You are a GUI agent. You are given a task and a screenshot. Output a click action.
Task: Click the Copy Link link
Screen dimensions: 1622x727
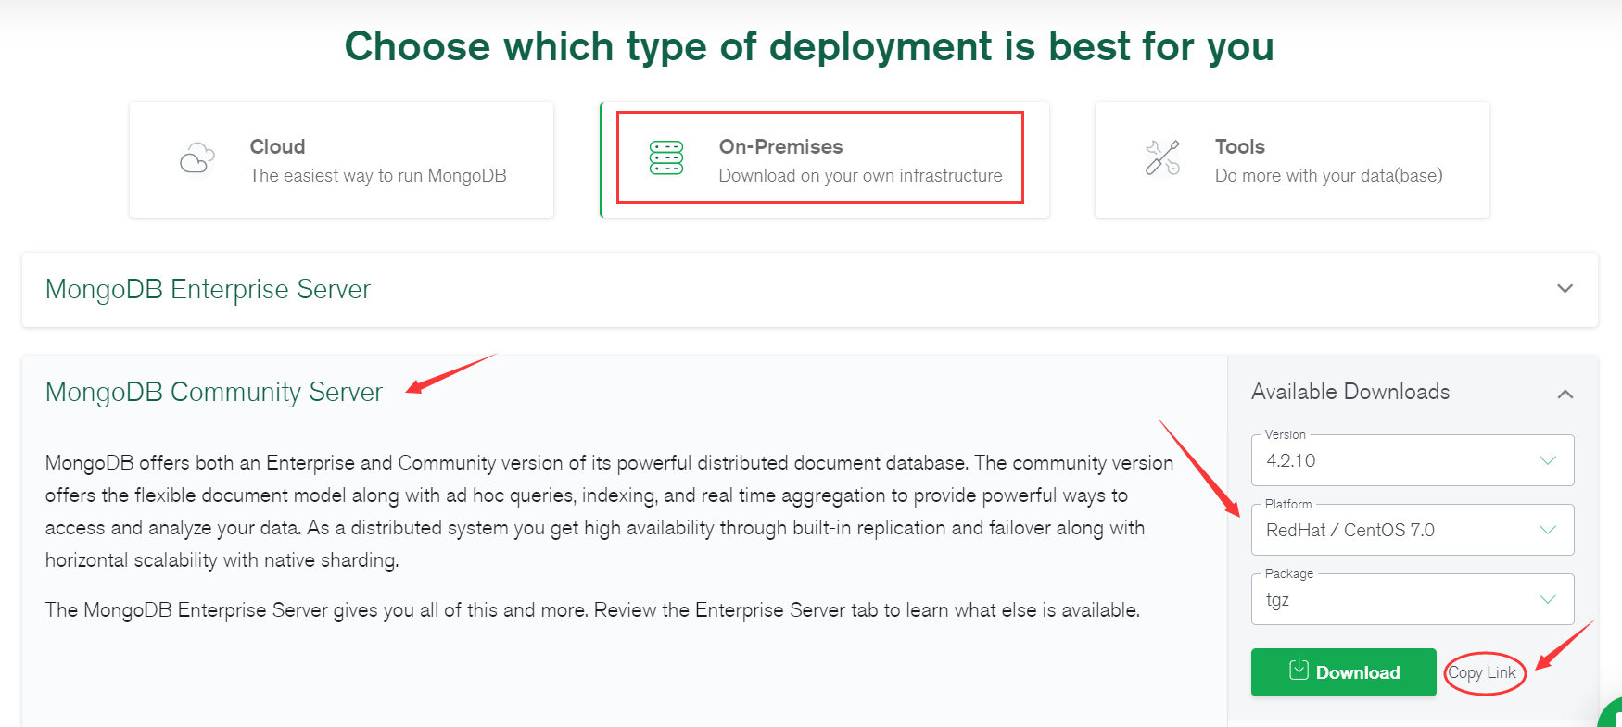click(x=1482, y=673)
